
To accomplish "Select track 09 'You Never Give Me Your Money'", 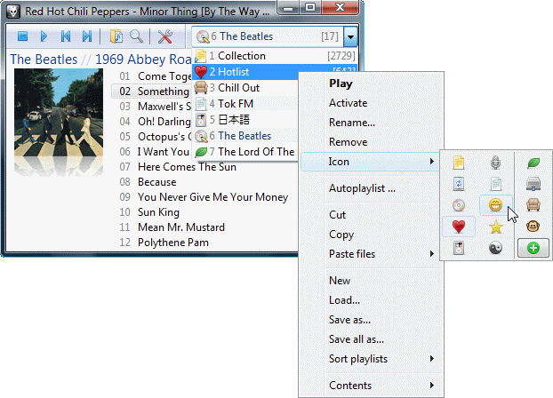I will 204,197.
